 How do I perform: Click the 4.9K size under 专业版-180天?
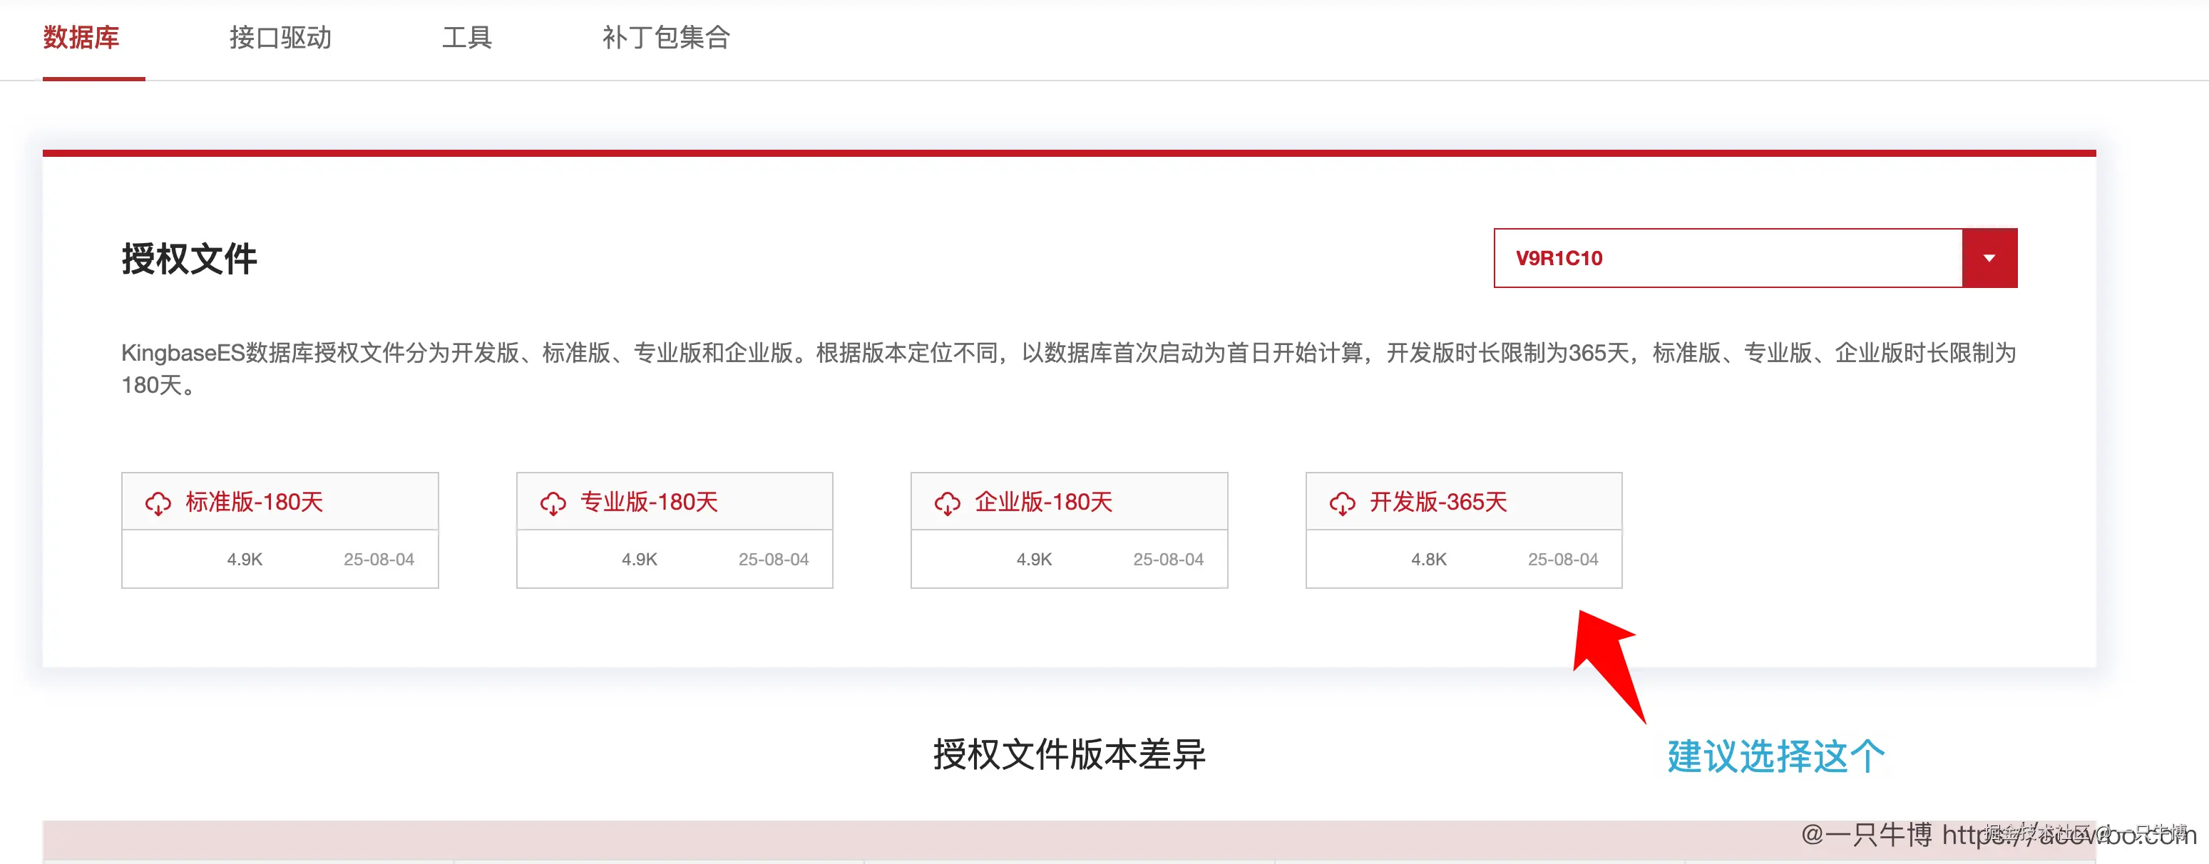tap(640, 560)
